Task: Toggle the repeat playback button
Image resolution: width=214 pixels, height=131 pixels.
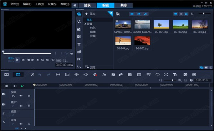Action: click(43, 60)
